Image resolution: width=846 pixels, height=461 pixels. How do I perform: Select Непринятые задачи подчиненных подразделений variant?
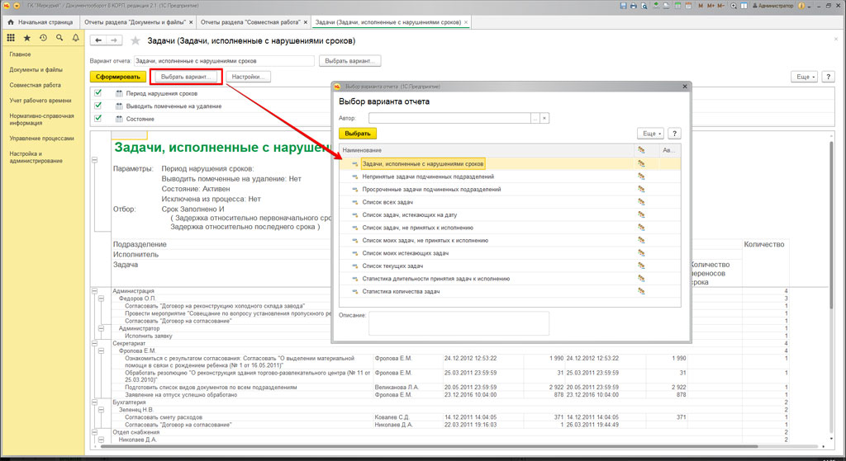point(428,176)
